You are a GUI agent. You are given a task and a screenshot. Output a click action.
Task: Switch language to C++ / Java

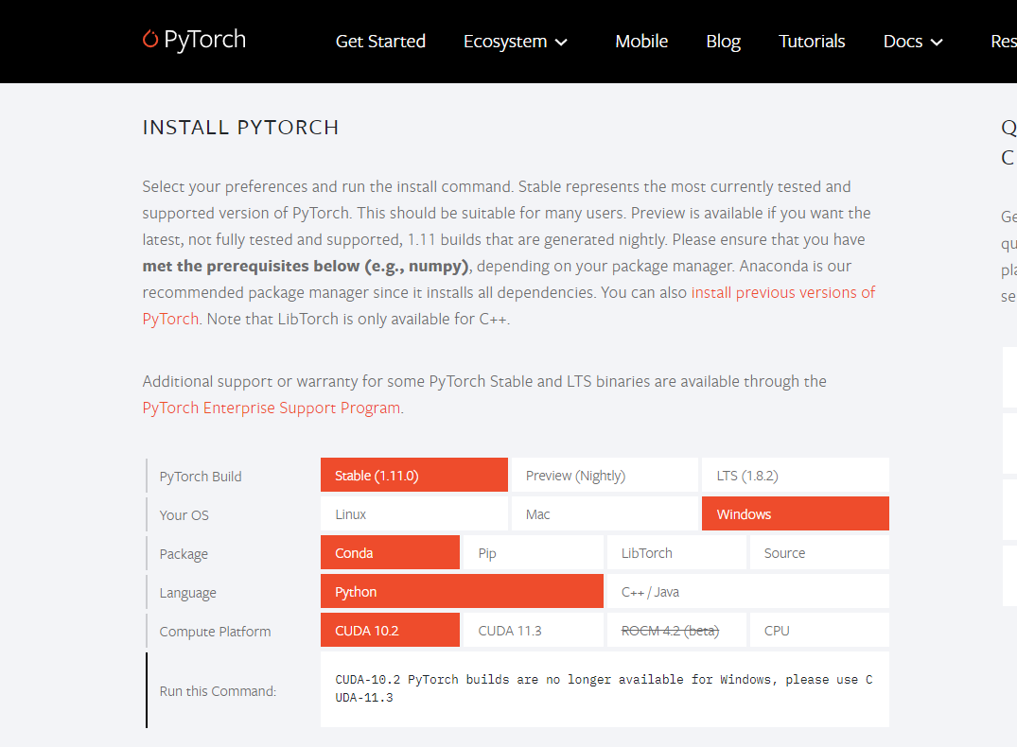tap(747, 591)
